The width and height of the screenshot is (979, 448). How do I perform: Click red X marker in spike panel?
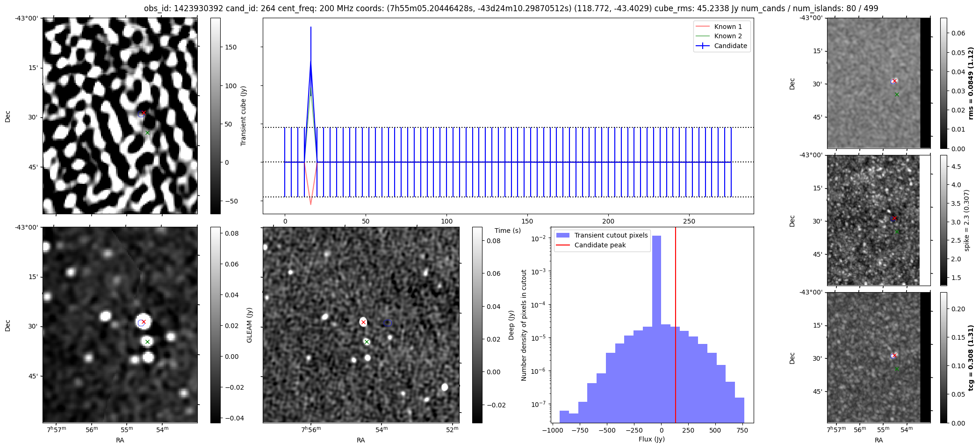point(895,218)
